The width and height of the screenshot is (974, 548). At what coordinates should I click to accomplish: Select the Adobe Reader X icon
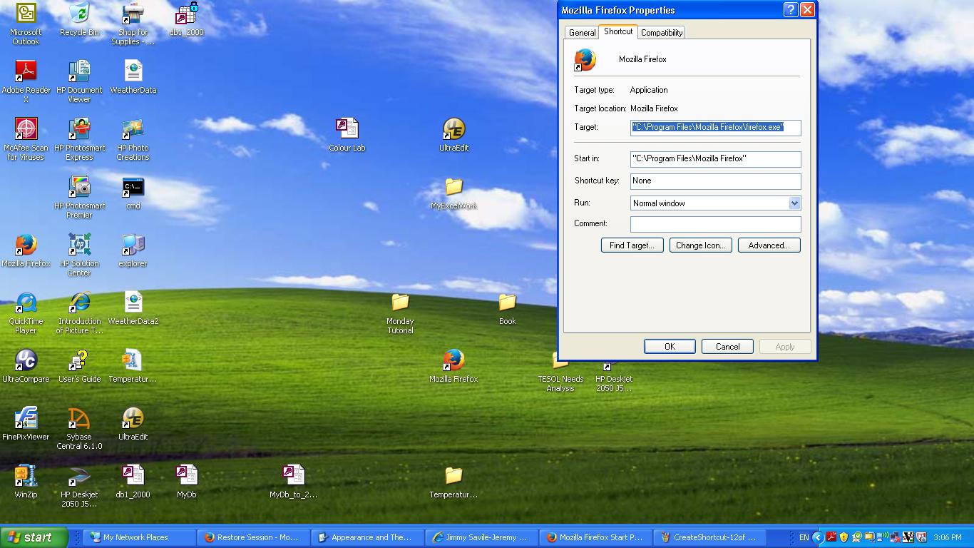point(26,72)
